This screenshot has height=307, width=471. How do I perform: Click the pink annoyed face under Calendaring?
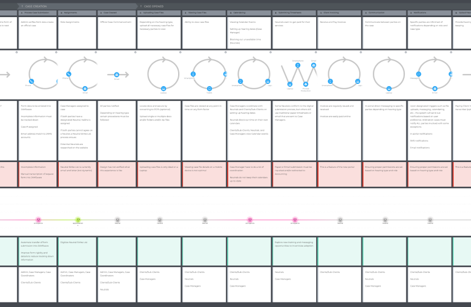coord(249,219)
